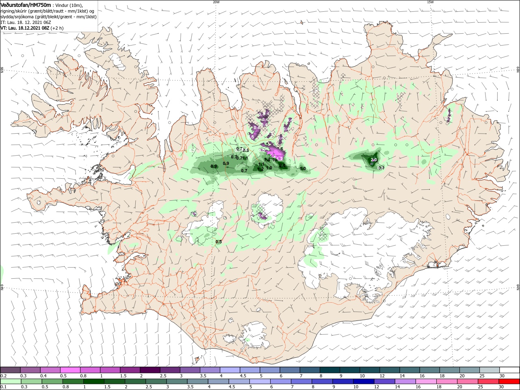Click the initial time line 'IT: Lau. 18. 12. 2021 06Z'
Viewport: 520px width, 390px height.
point(26,22)
